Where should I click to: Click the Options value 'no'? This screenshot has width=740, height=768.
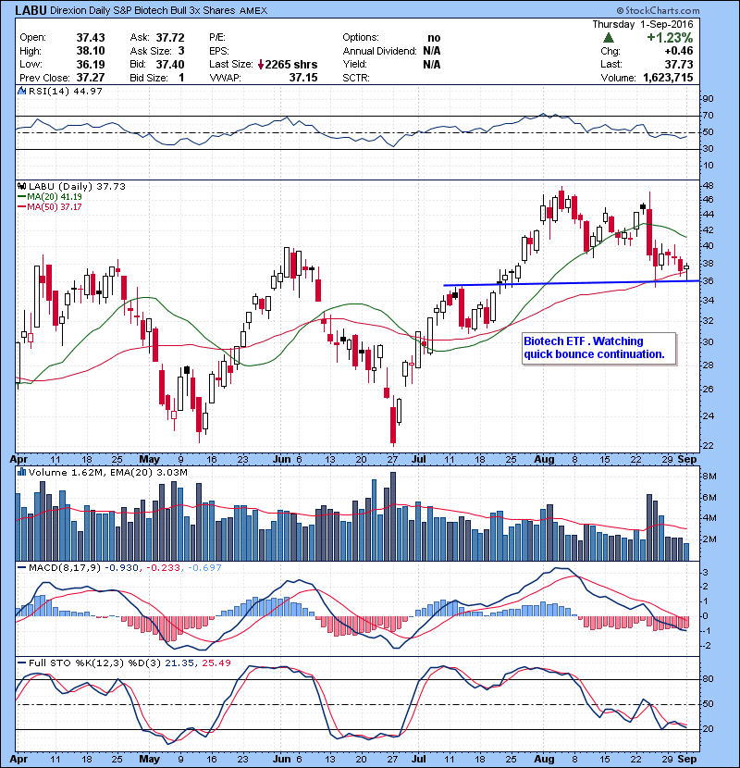coord(434,38)
